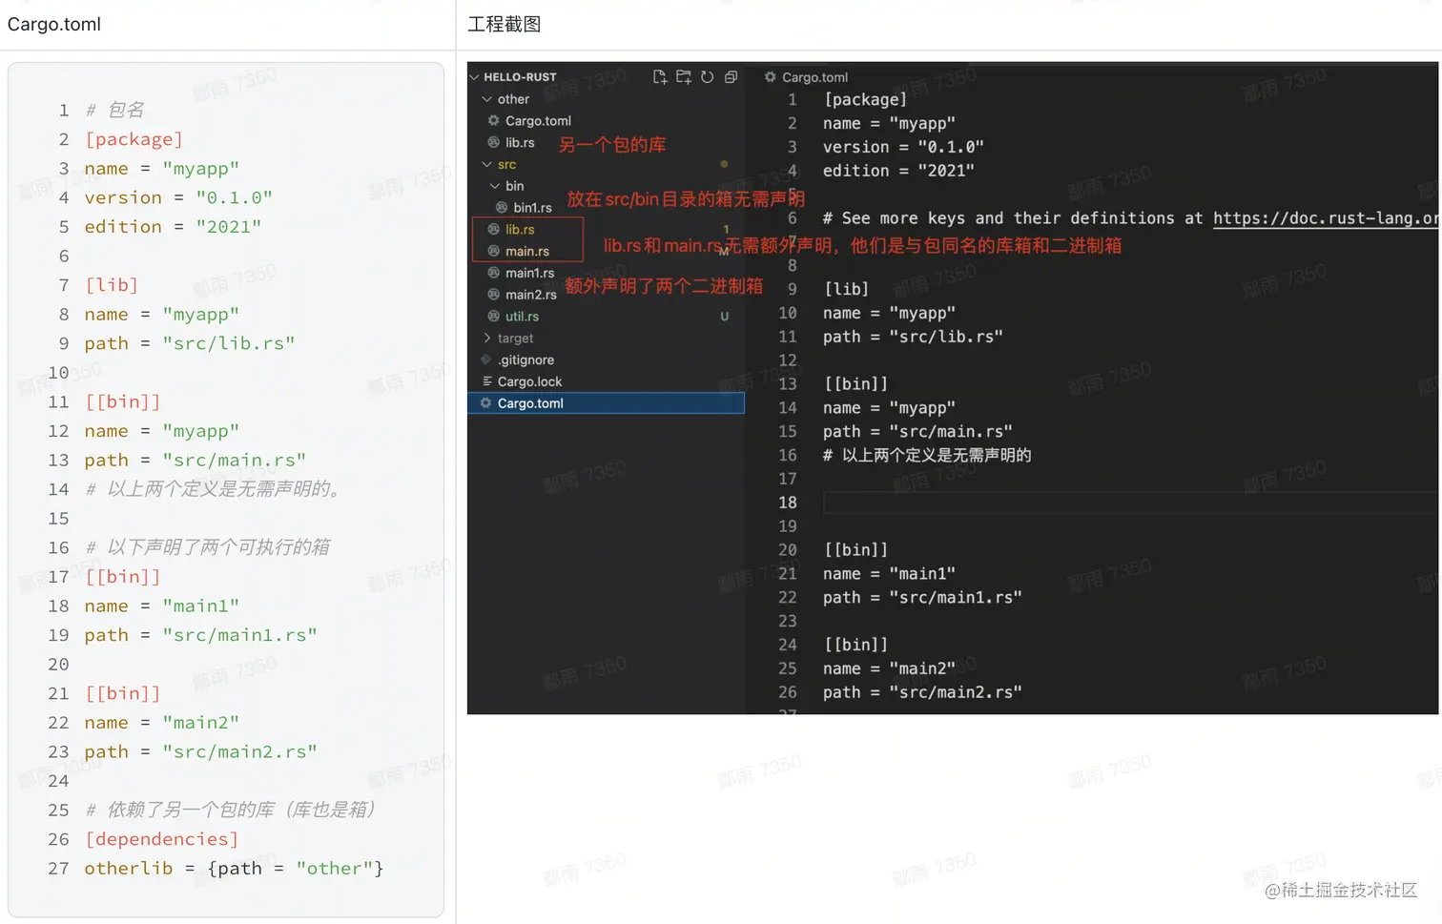Click the U git status badge on util.rs
The height and width of the screenshot is (924, 1442).
tap(725, 317)
